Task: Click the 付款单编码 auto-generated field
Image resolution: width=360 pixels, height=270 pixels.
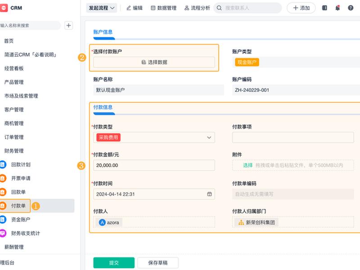Action: [293, 194]
